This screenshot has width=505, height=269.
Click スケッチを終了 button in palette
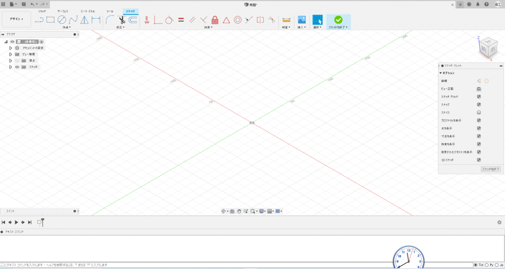click(x=491, y=169)
